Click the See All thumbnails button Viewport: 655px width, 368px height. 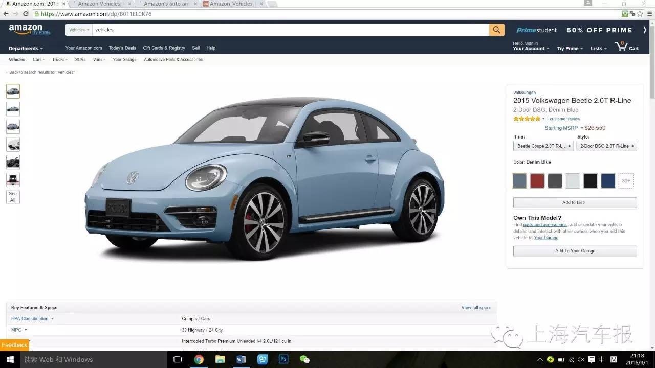pyautogui.click(x=13, y=197)
